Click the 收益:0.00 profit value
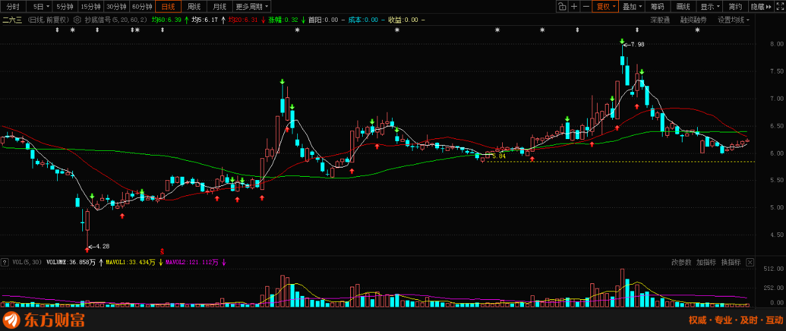 tap(403, 20)
